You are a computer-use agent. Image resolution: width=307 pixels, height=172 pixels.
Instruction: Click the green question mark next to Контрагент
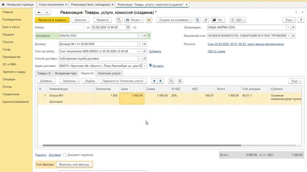(149, 36)
